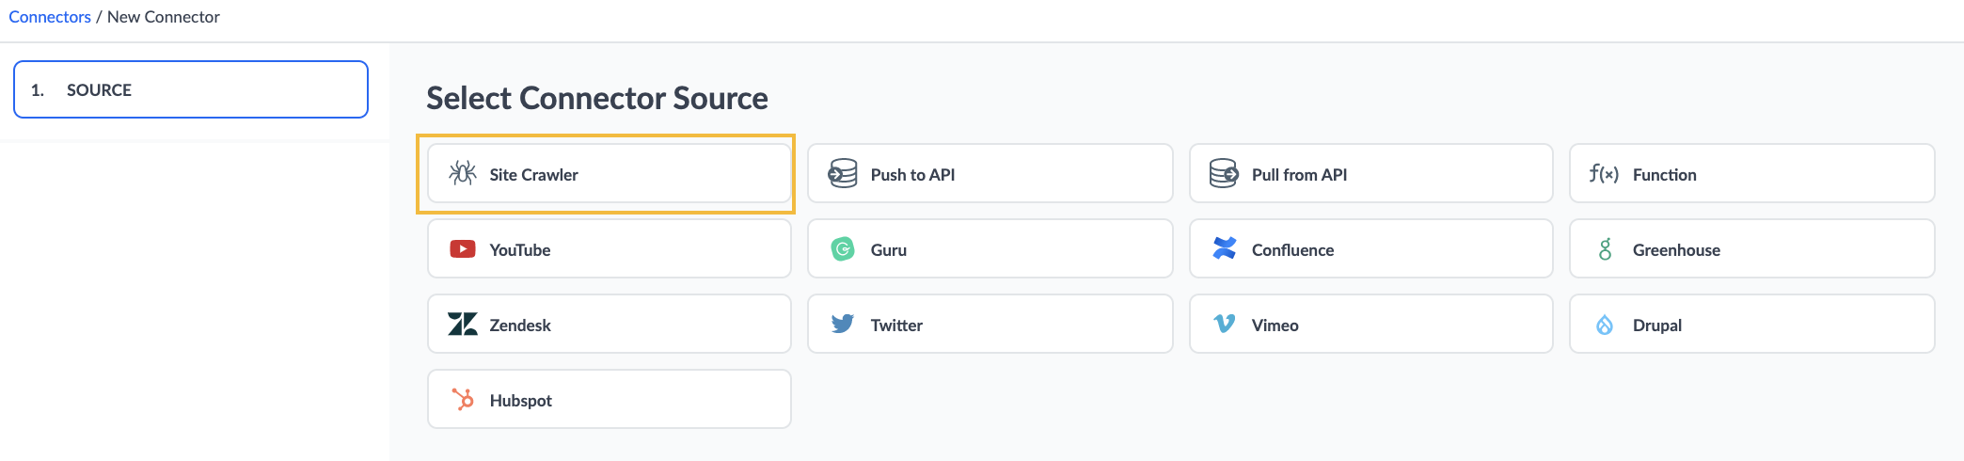Click the YouTube play logo icon

[462, 248]
